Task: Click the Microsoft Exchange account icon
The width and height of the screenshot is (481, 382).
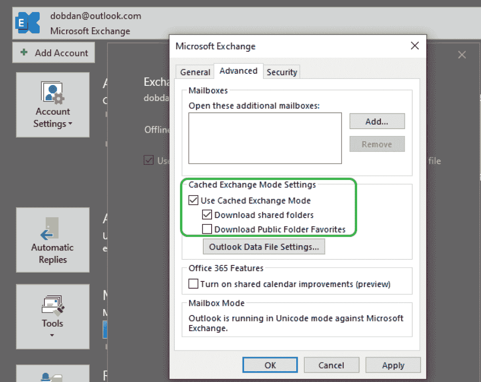Action: [28, 23]
